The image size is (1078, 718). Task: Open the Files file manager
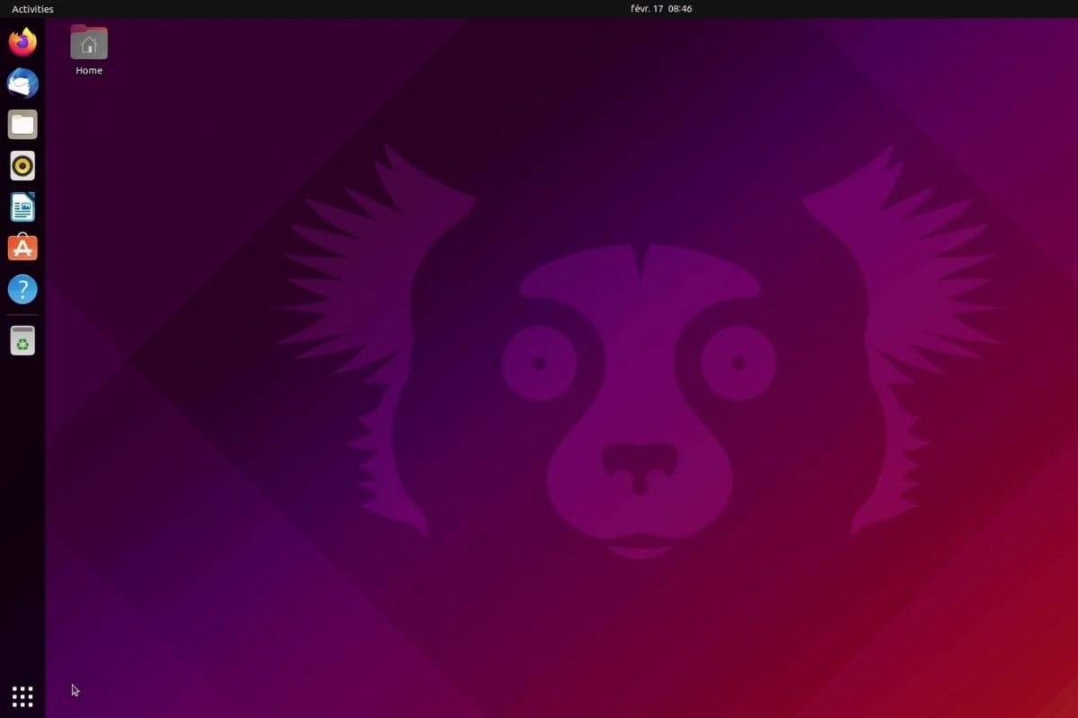pos(22,124)
